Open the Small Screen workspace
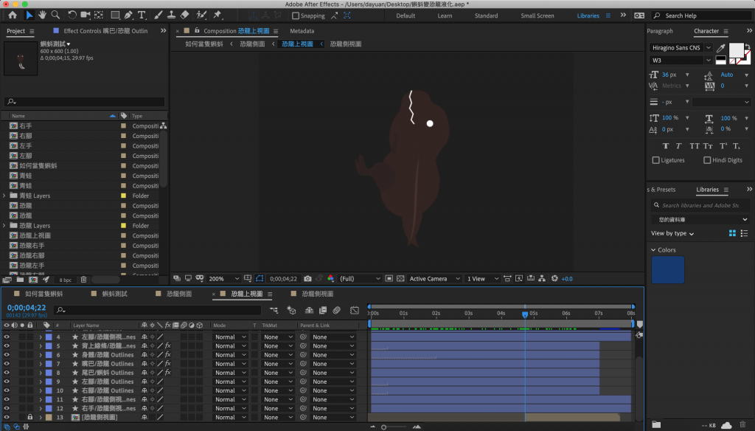 tap(537, 15)
